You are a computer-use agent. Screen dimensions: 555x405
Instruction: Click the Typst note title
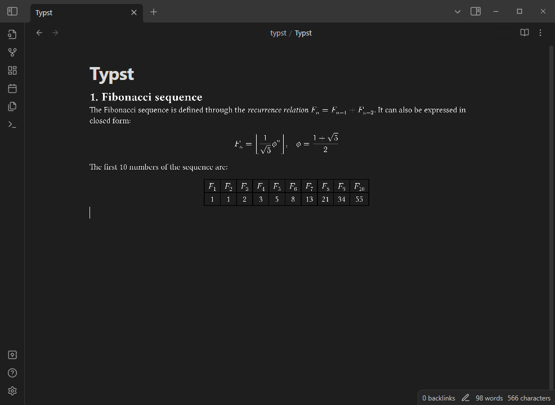tap(112, 74)
